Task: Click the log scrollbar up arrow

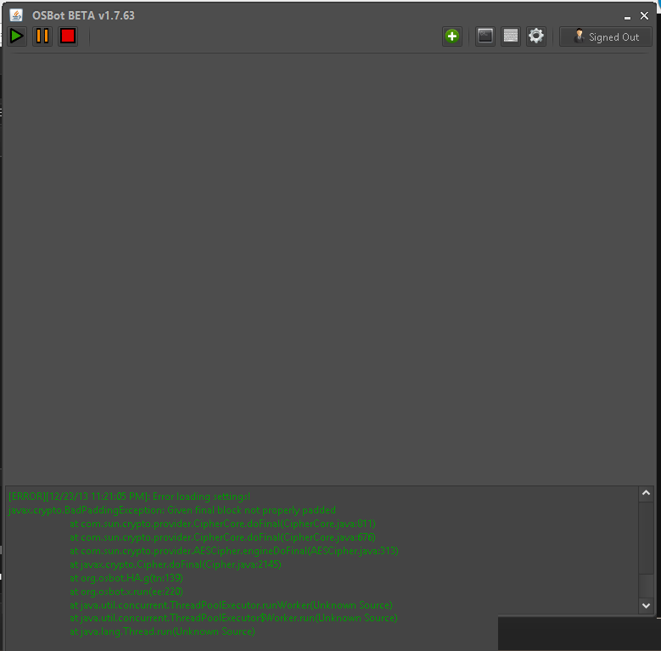Action: (646, 493)
